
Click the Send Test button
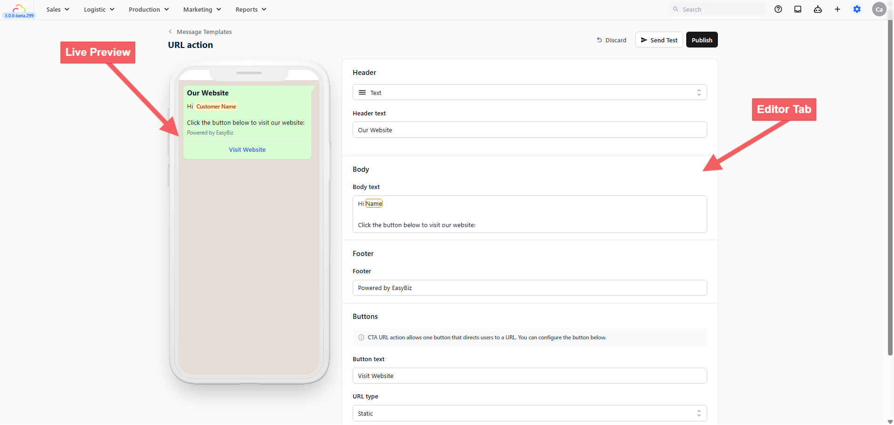point(659,40)
